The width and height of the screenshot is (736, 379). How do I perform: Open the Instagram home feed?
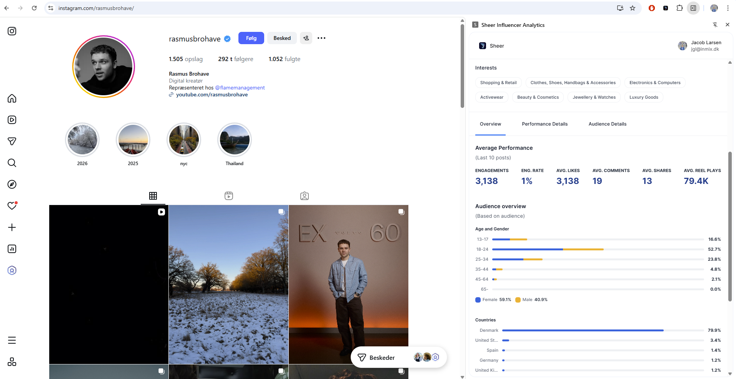pyautogui.click(x=12, y=98)
